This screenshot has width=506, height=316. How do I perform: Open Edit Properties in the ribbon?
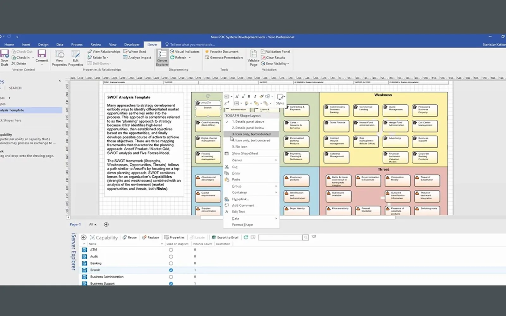click(76, 58)
